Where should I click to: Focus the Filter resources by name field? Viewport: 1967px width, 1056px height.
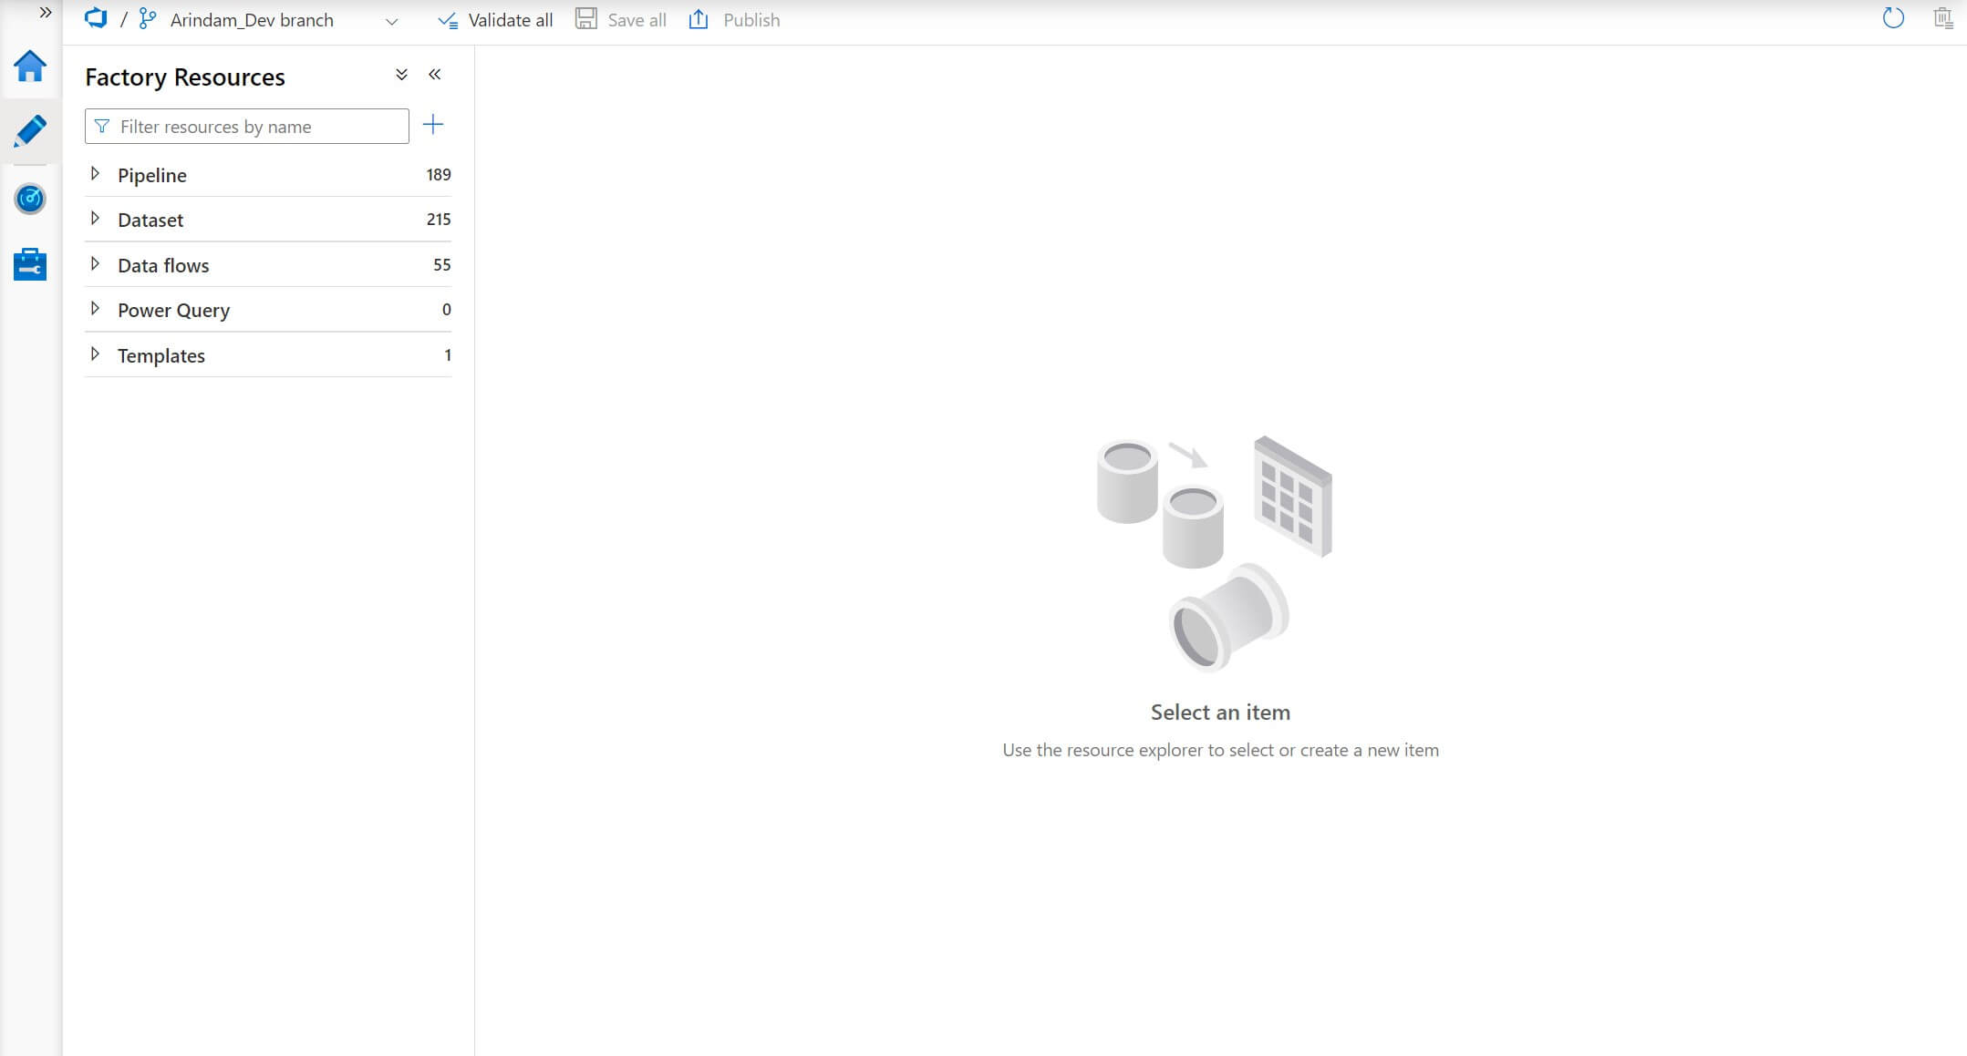click(x=257, y=127)
